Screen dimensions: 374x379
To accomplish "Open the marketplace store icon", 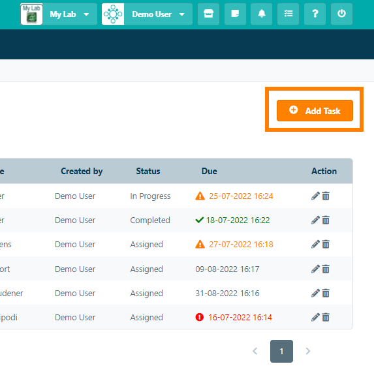I will tap(208, 14).
